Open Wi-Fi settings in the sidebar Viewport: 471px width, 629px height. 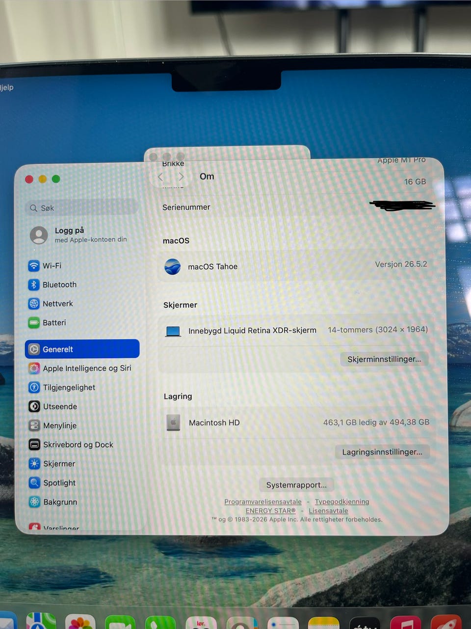pyautogui.click(x=45, y=266)
